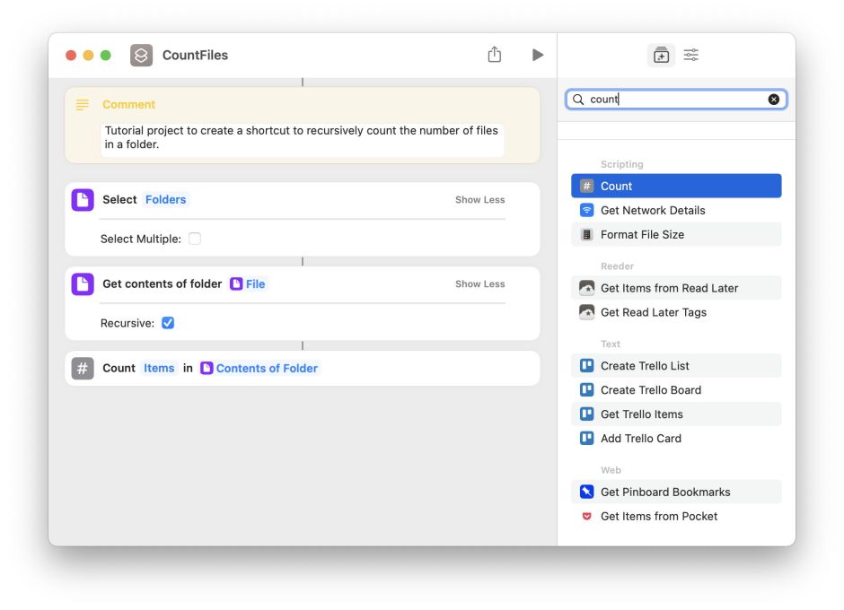
Task: Click the Count action hash icon in workflow
Action: [83, 368]
